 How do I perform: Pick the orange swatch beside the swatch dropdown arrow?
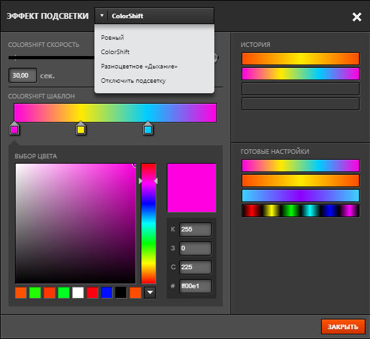click(x=135, y=293)
